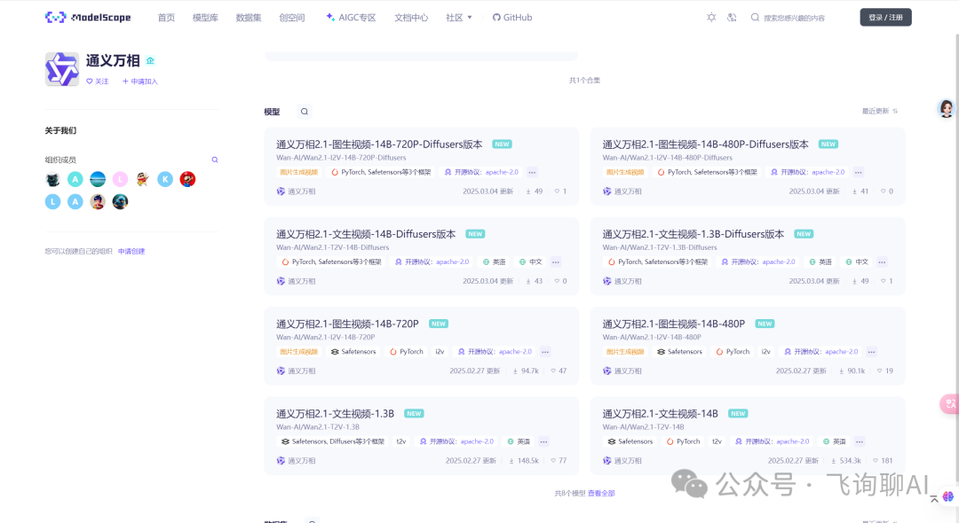The height and width of the screenshot is (523, 959).
Task: Open 通义万相2.1-文生视频-1.3B model card
Action: click(x=335, y=414)
